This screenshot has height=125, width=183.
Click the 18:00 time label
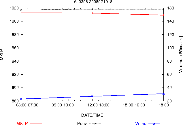163,105
